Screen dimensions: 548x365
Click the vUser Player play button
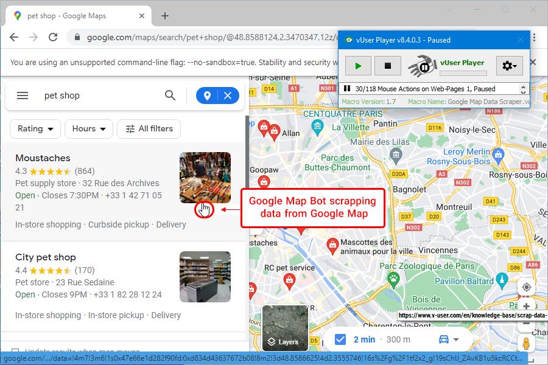click(x=358, y=66)
